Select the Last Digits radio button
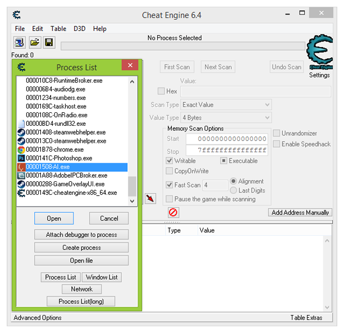Viewport: 344px width, 333px height. click(233, 190)
